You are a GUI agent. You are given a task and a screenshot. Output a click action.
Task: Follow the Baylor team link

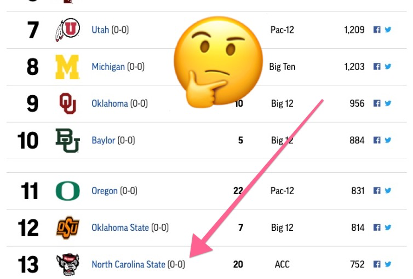coord(103,141)
